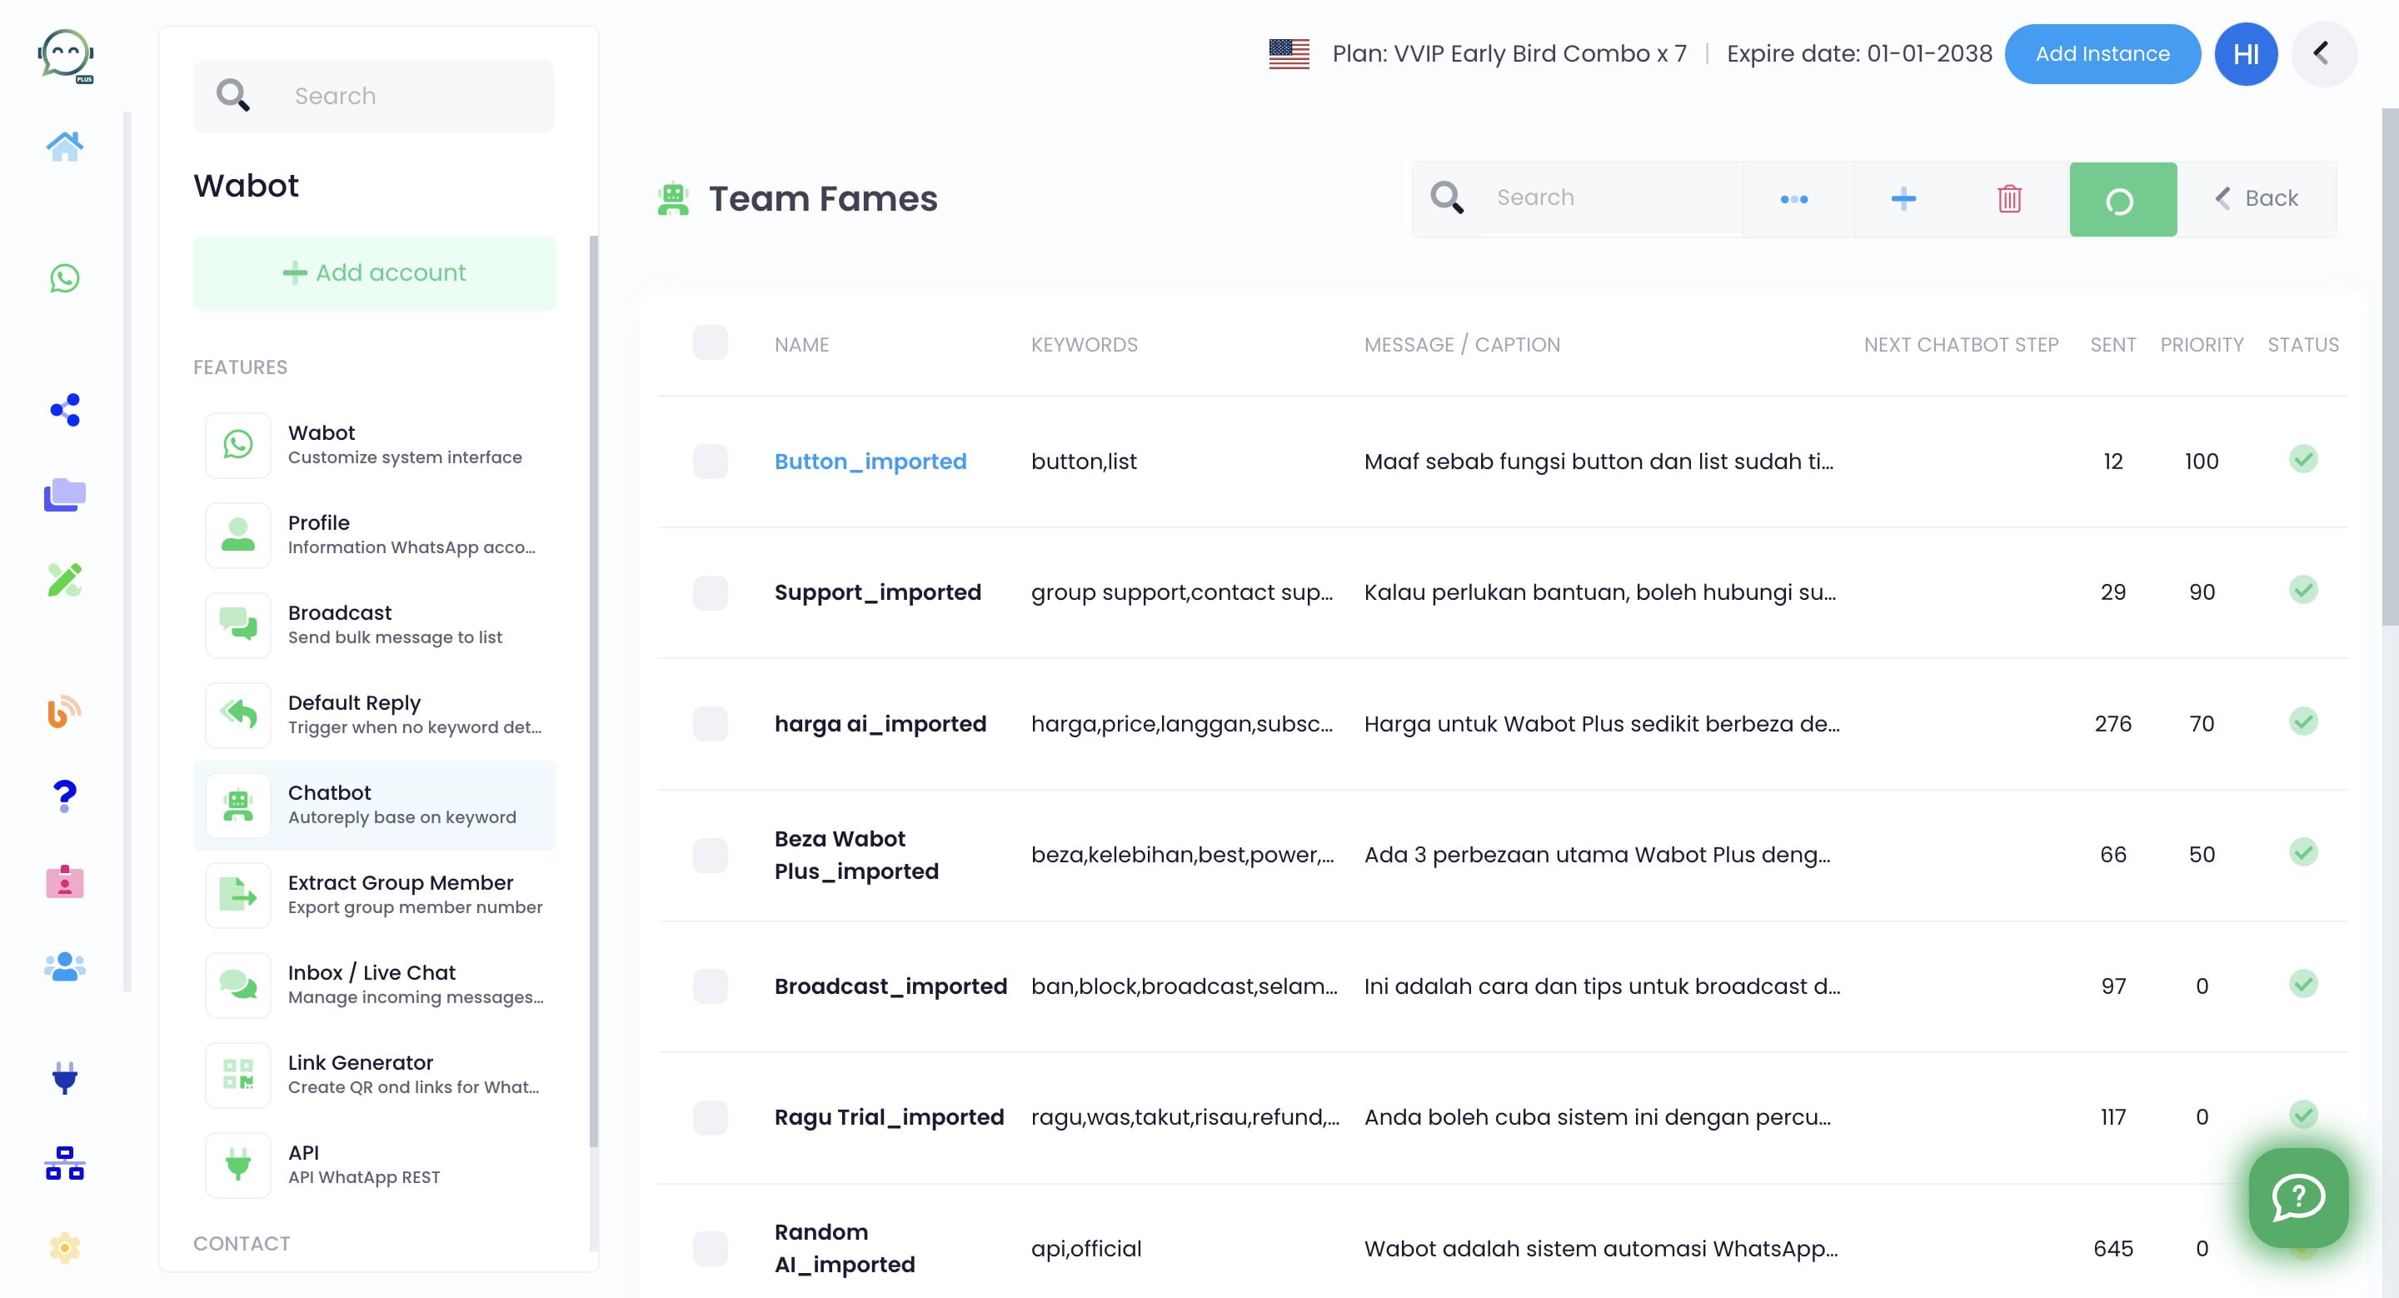
Task: Open the Inbox / Live Chat menu item
Action: click(x=374, y=984)
